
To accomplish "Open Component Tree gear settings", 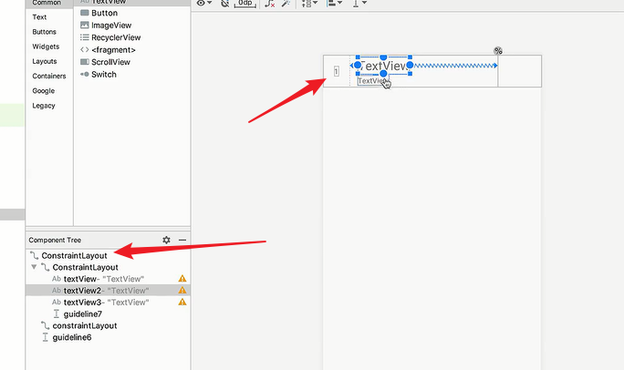I will (x=166, y=240).
